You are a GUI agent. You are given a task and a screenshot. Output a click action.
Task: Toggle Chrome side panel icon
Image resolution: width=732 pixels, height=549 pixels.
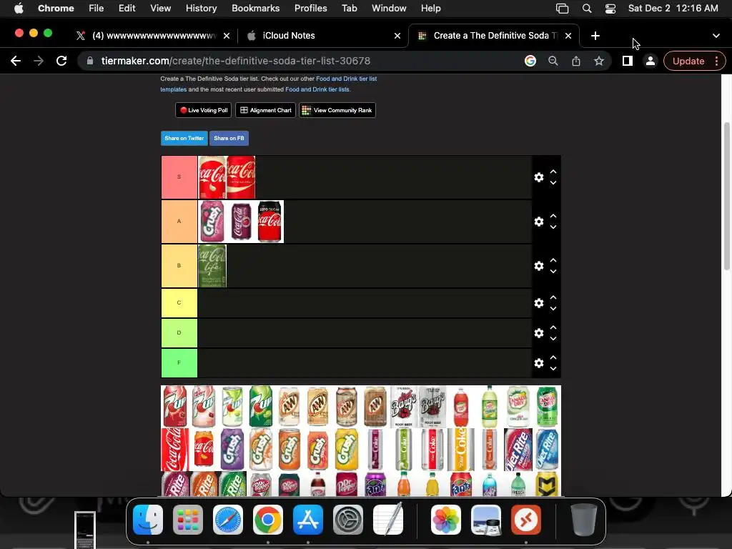click(628, 61)
